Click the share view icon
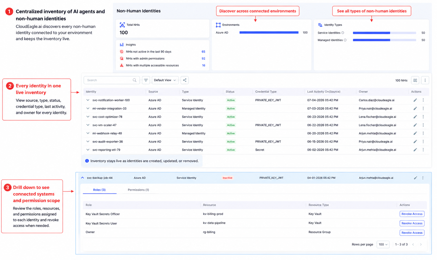The height and width of the screenshot is (260, 437). coord(185,80)
